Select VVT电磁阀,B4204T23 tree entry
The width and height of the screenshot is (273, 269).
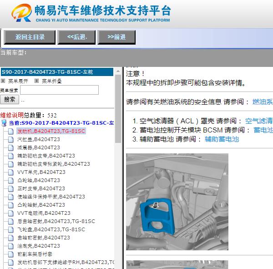pyautogui.click(x=44, y=213)
